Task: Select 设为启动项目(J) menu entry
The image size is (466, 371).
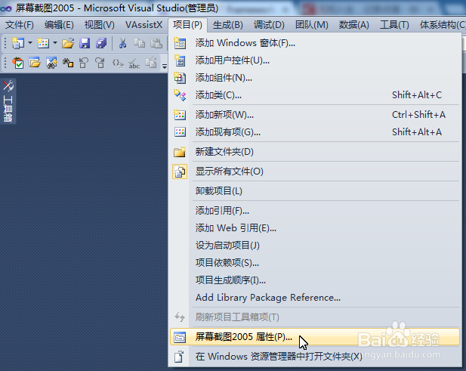Action: (315, 246)
